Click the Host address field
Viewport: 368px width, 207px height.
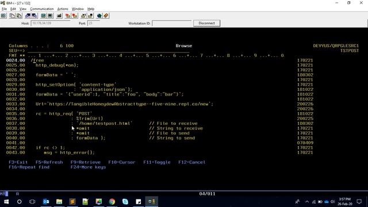[x=51, y=23]
